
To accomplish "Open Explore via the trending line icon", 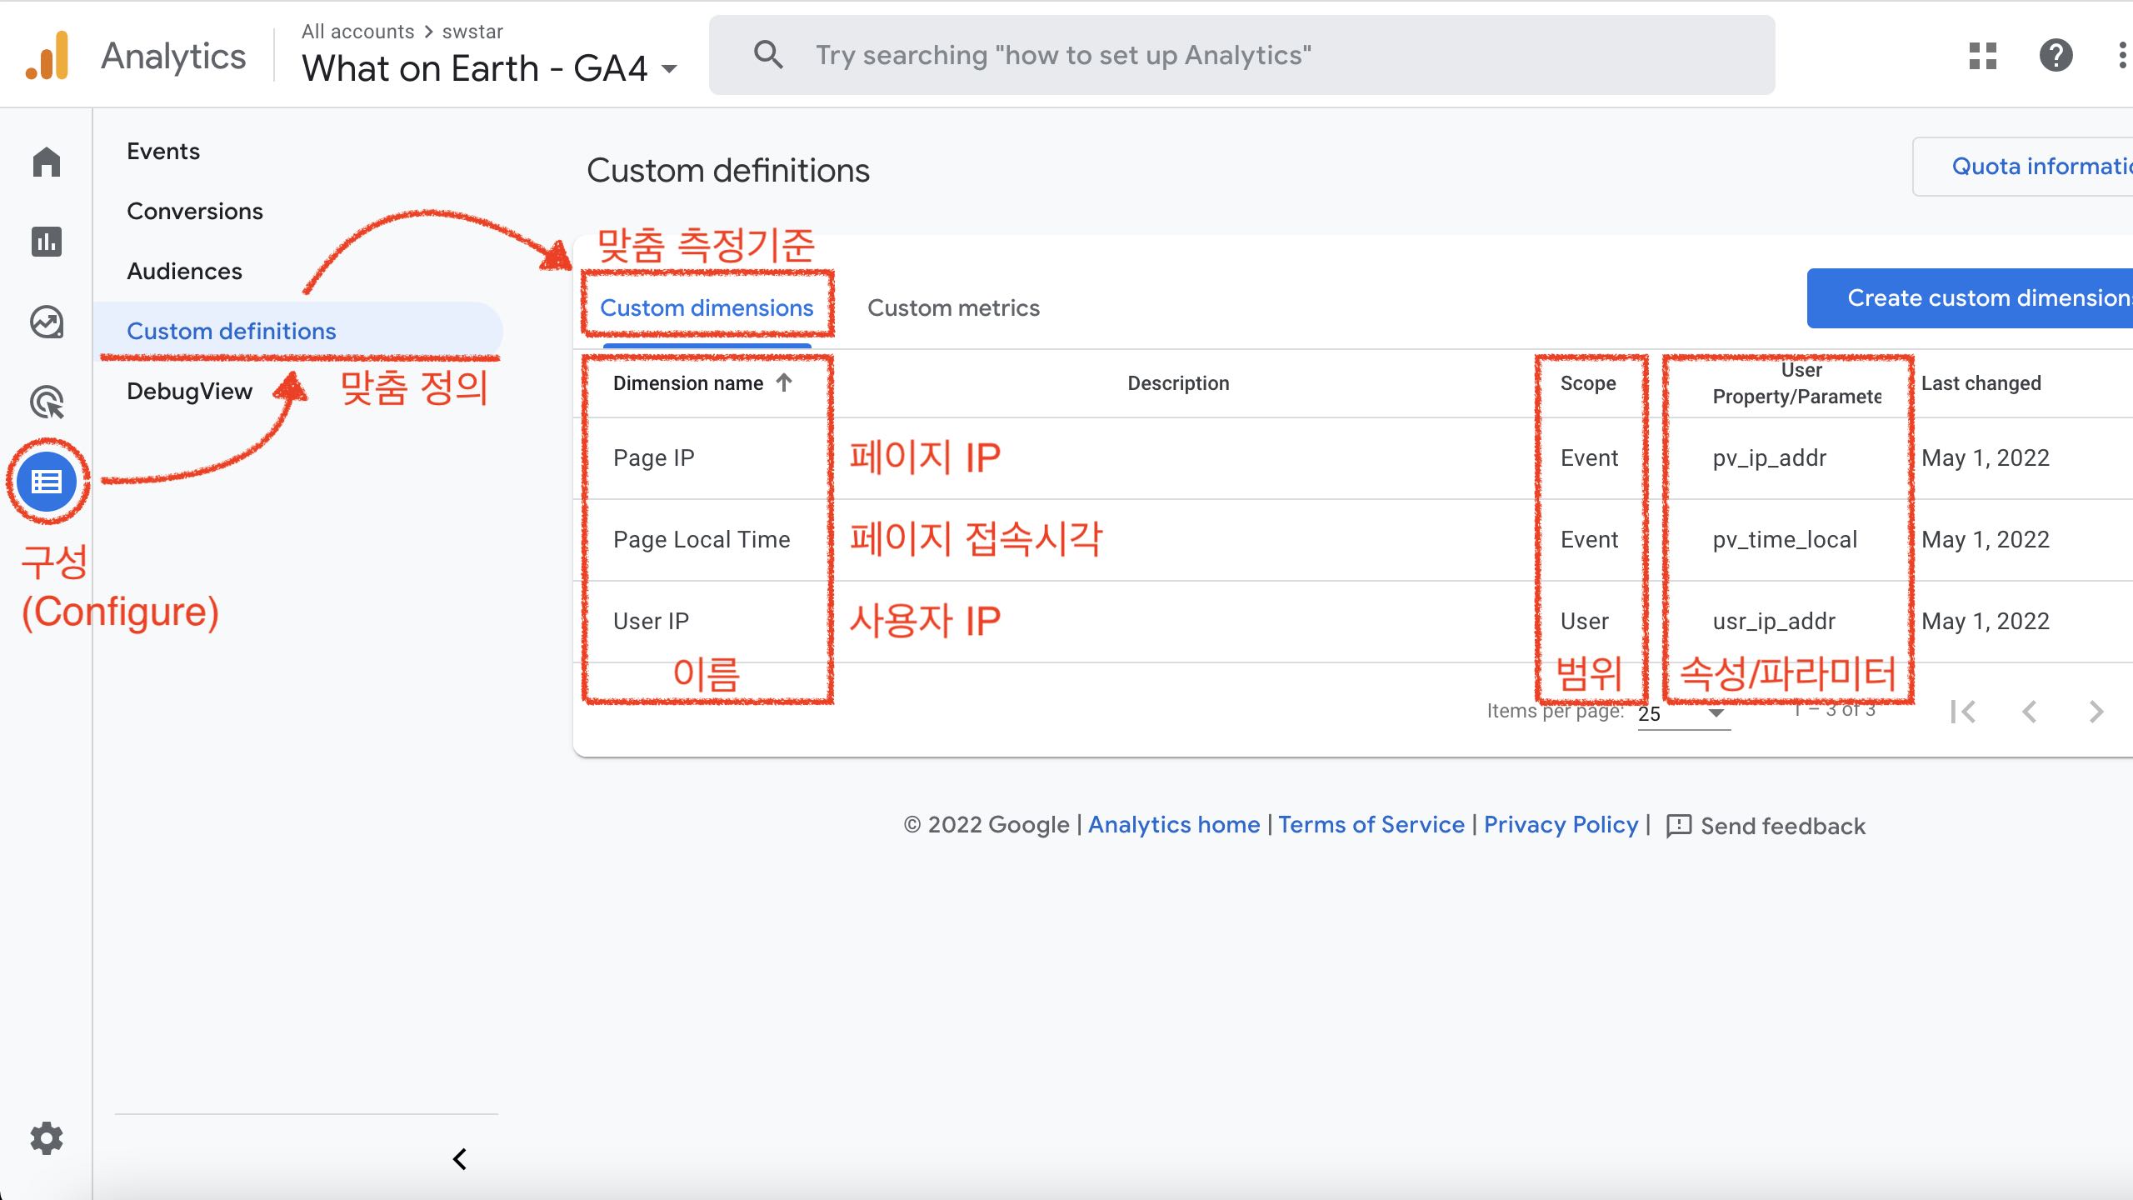I will (46, 322).
